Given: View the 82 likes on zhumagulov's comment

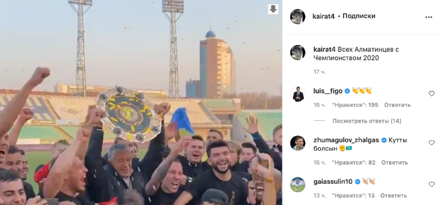Looking at the screenshot, I should 354,162.
